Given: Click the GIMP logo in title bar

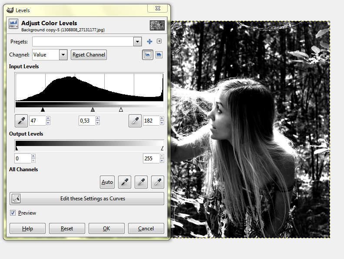Looking at the screenshot, I should [x=10, y=10].
